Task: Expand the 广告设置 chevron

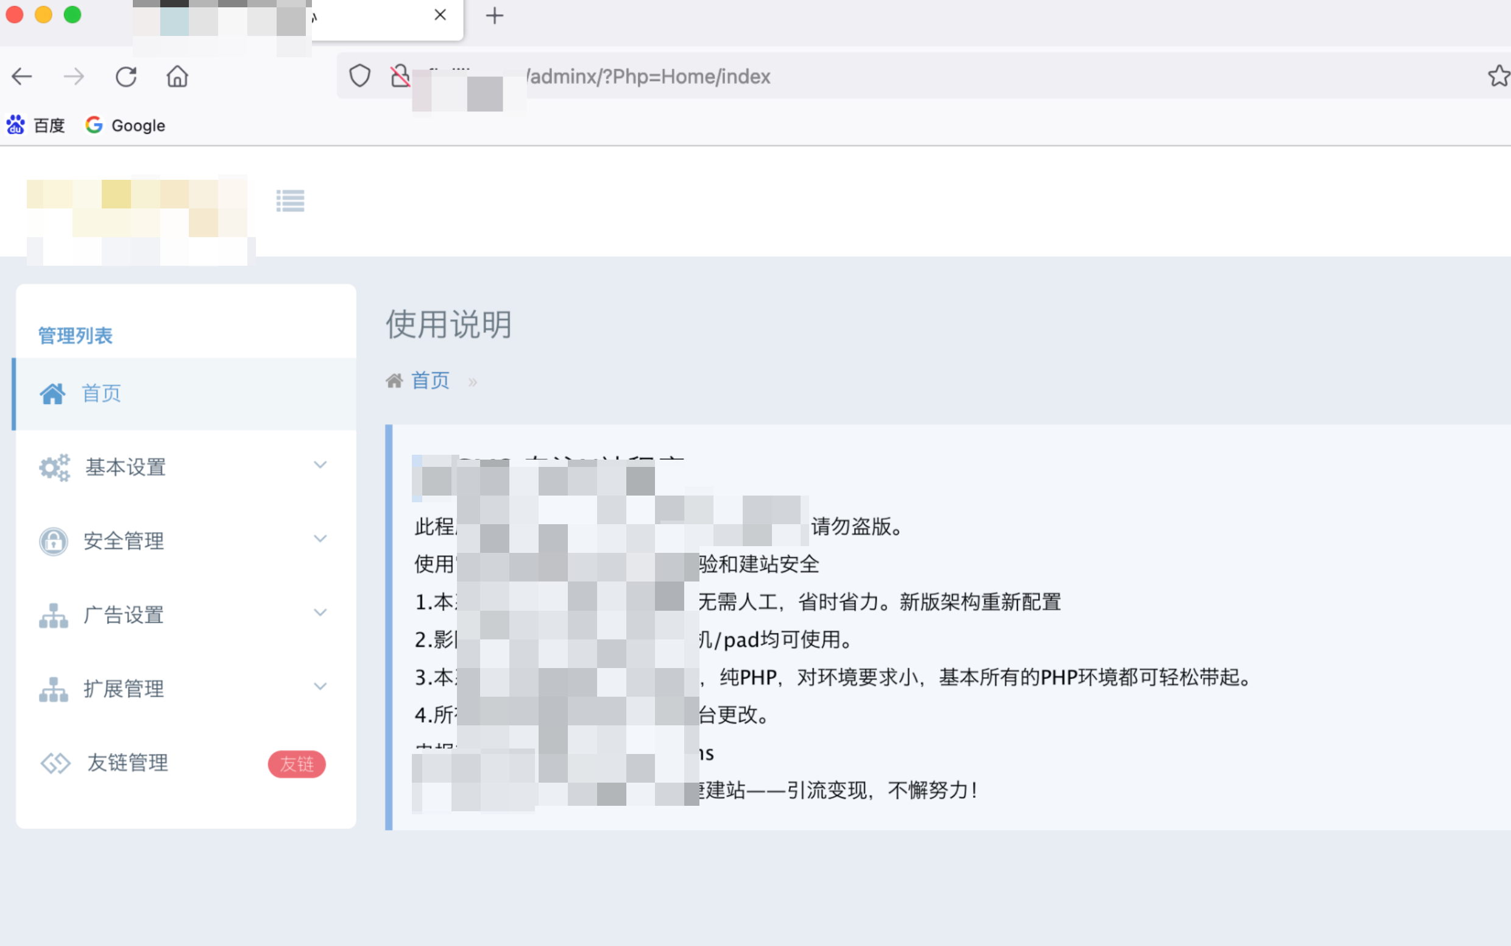Action: pos(320,613)
